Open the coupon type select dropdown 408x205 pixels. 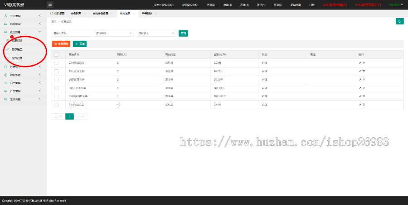click(114, 33)
